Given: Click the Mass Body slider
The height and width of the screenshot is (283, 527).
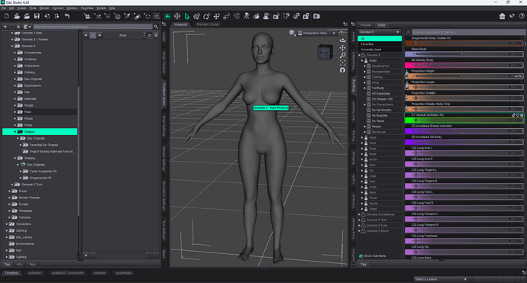Looking at the screenshot, I should tap(464, 54).
